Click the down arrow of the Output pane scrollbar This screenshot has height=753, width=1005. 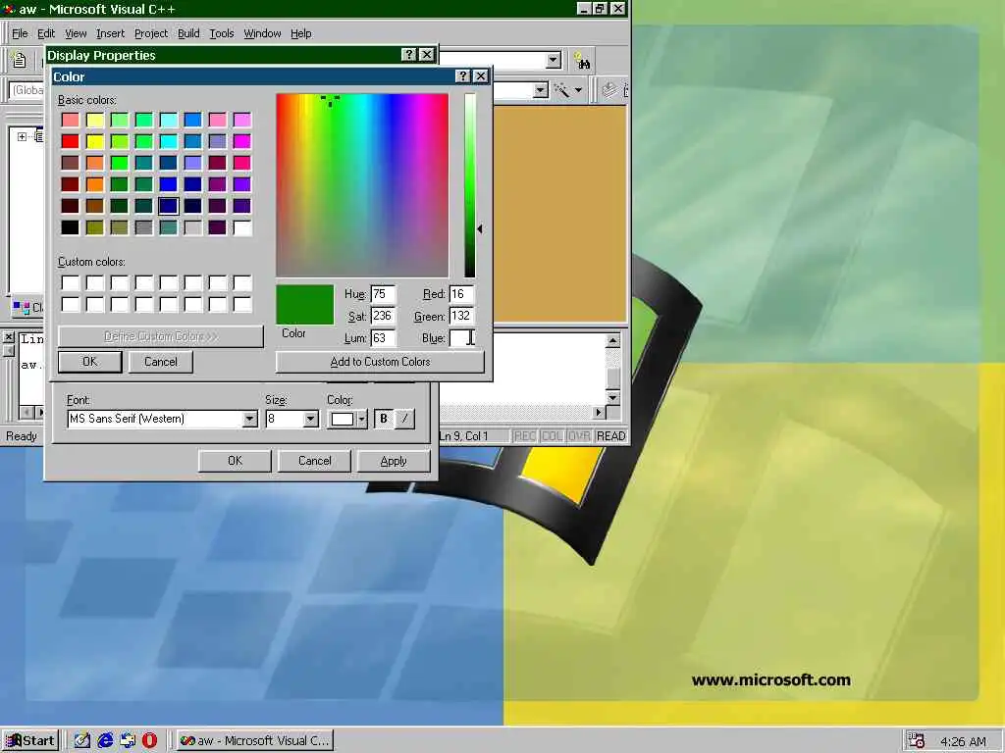[612, 398]
